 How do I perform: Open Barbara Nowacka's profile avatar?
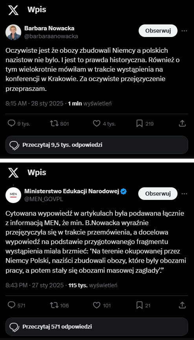tap(13, 32)
